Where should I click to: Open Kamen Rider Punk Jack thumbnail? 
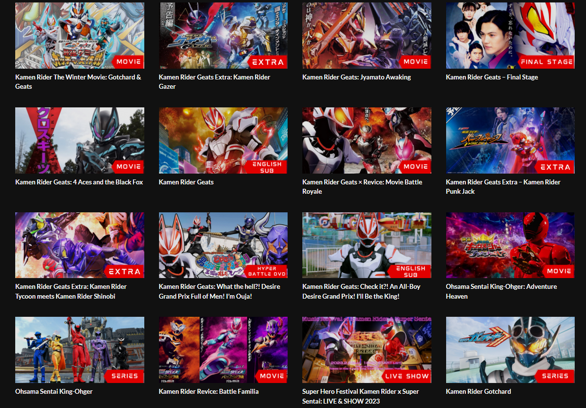point(510,140)
